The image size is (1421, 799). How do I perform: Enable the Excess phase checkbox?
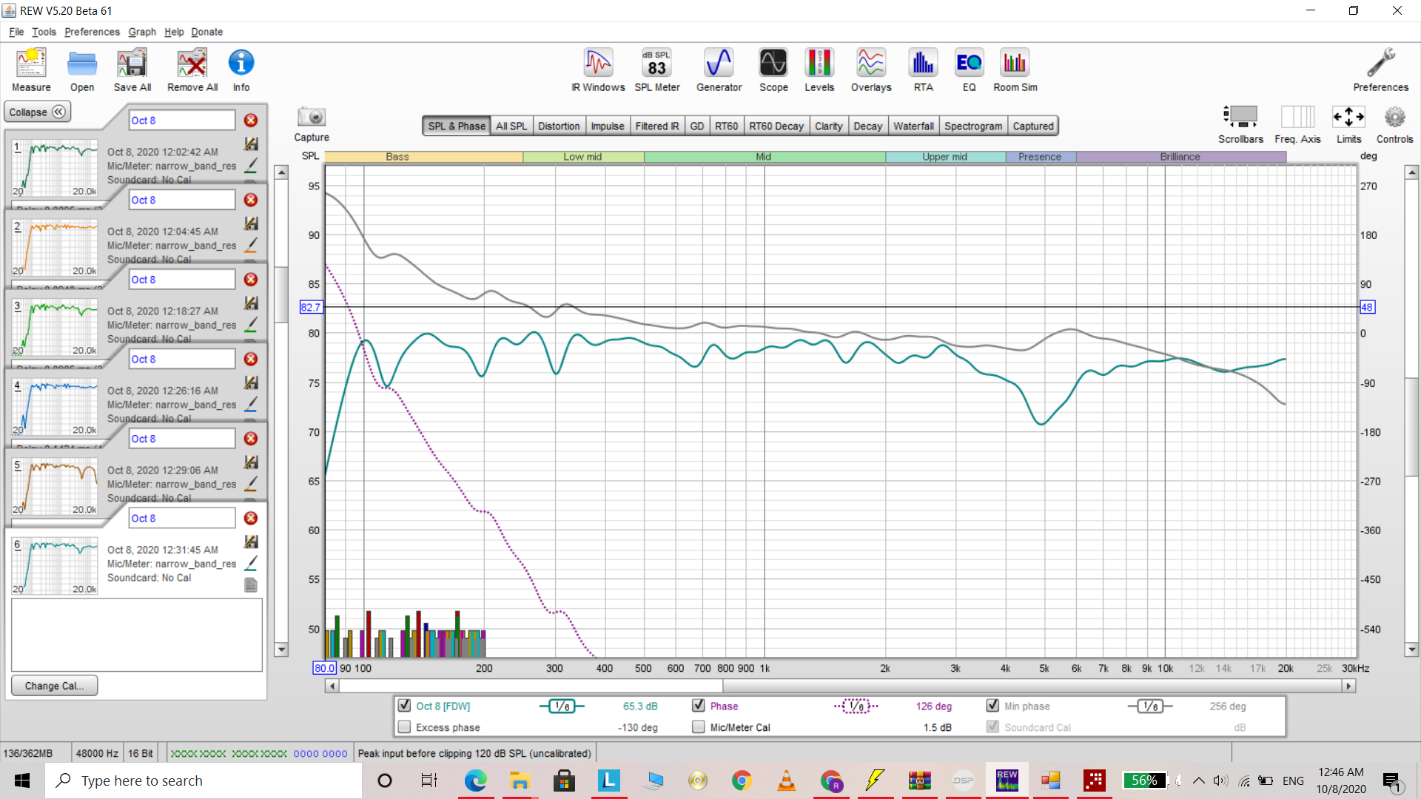(404, 726)
